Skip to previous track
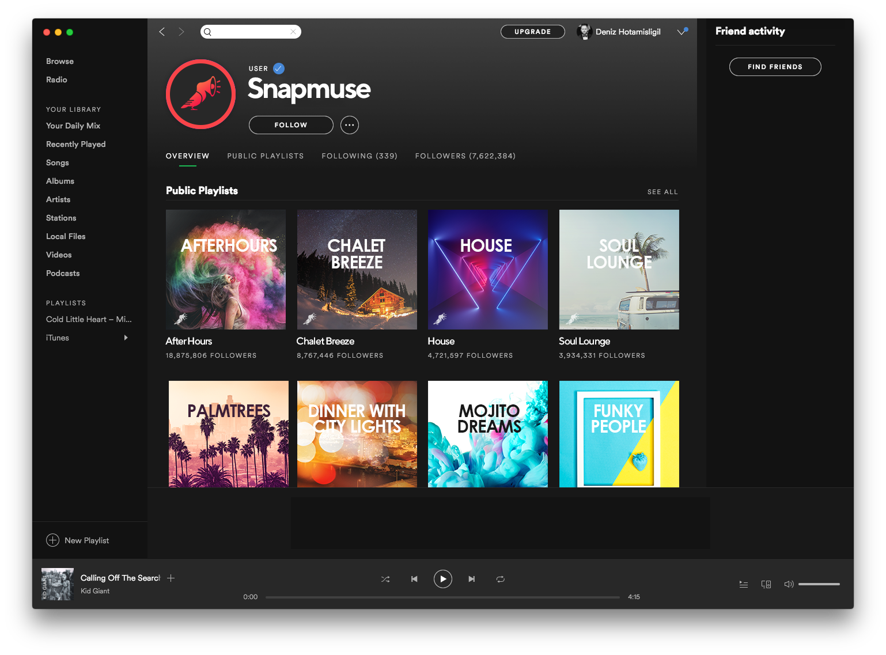The height and width of the screenshot is (655, 886). (414, 579)
